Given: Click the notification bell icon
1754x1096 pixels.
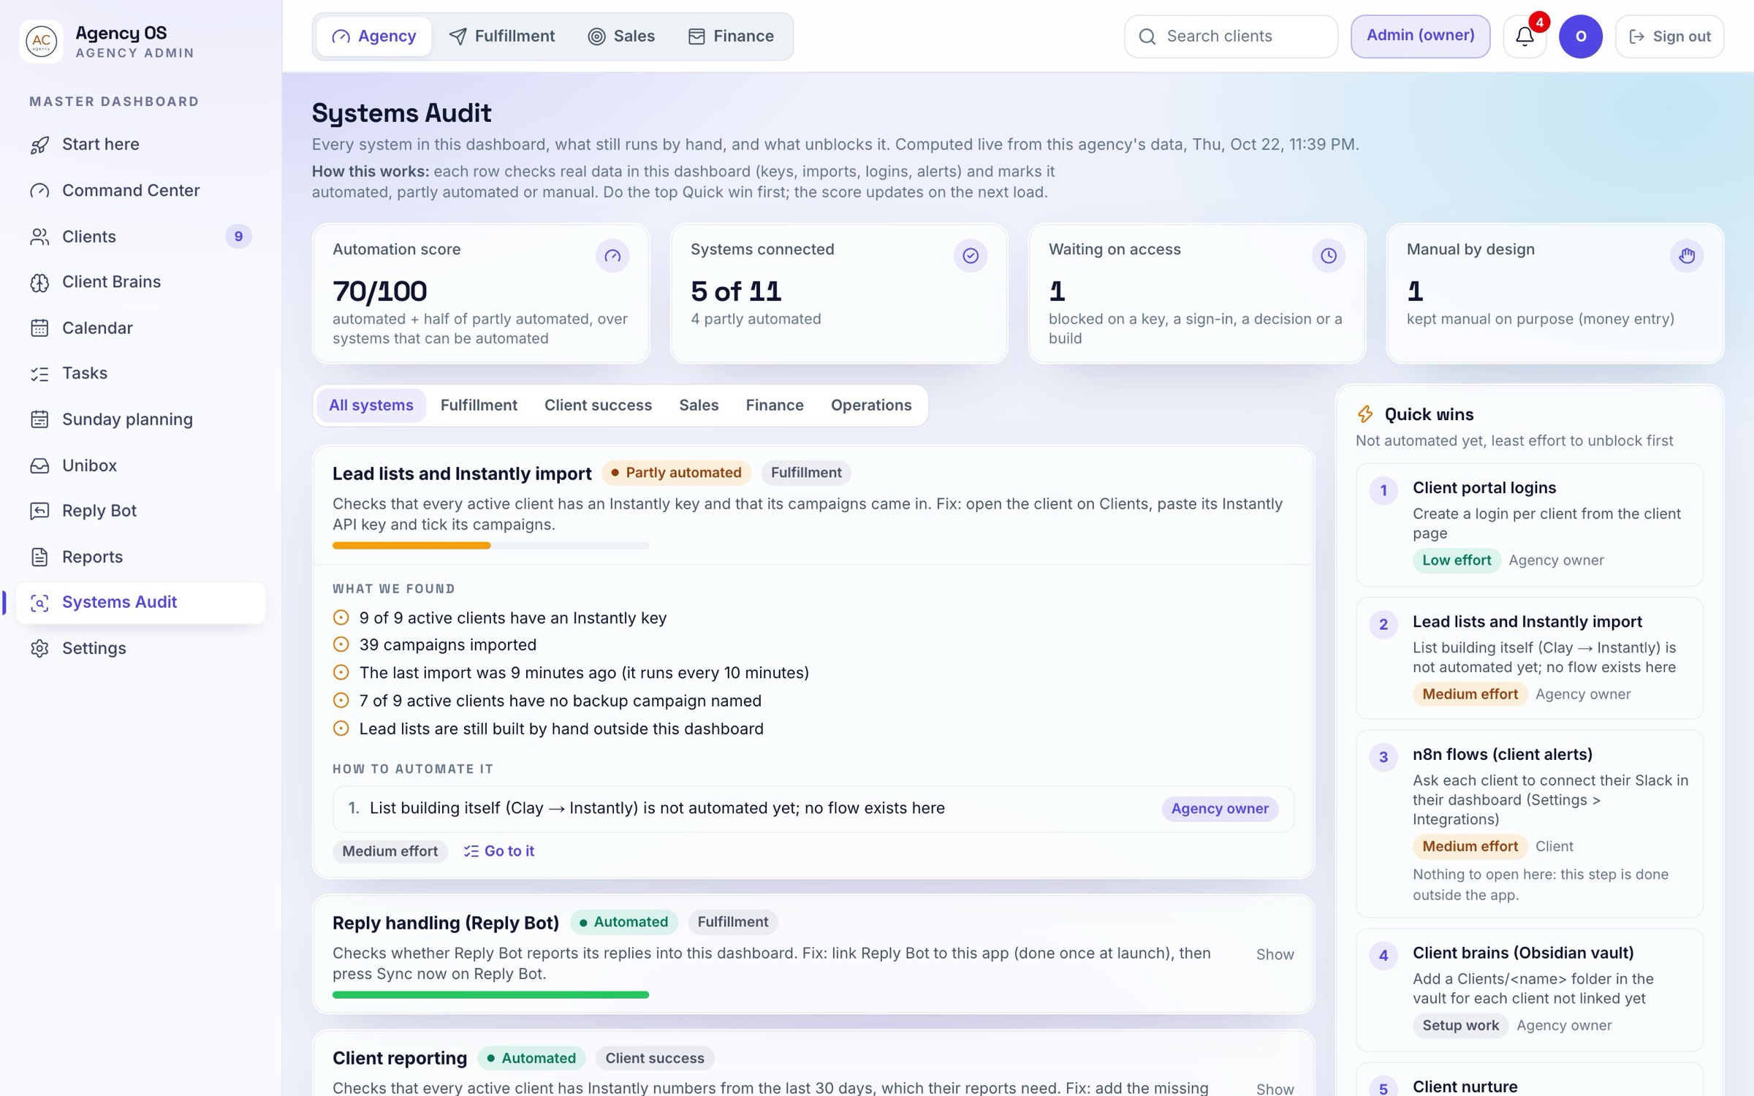Looking at the screenshot, I should (x=1525, y=36).
